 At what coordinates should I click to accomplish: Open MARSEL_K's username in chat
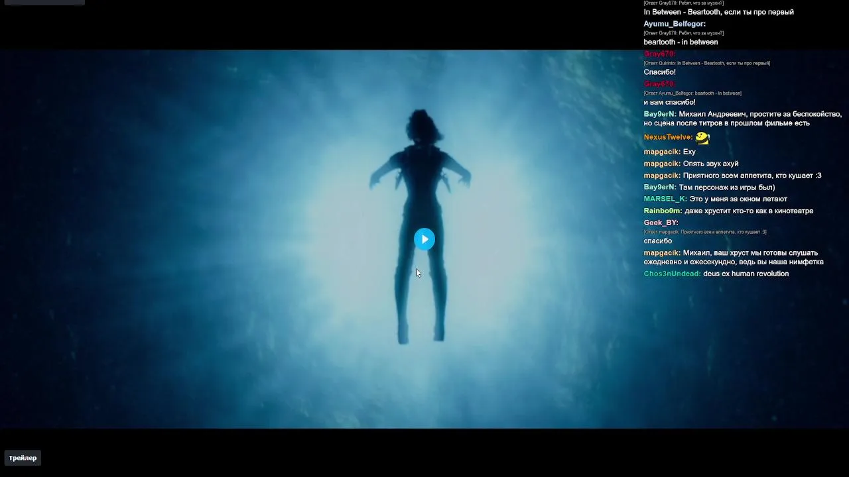(x=665, y=199)
